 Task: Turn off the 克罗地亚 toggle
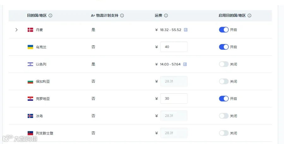click(224, 98)
